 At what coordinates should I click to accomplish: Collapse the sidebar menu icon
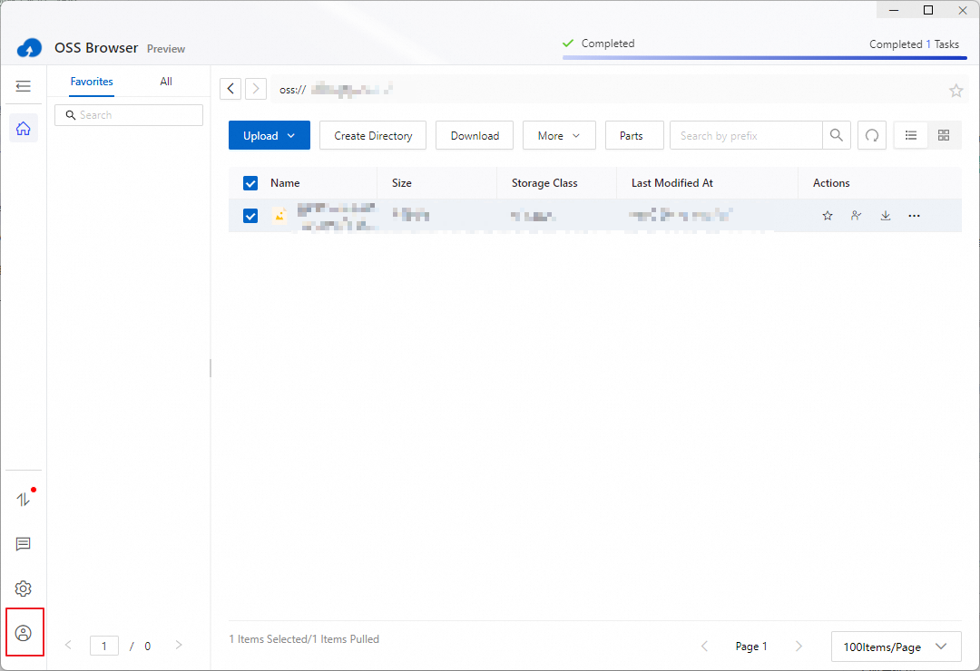coord(24,86)
